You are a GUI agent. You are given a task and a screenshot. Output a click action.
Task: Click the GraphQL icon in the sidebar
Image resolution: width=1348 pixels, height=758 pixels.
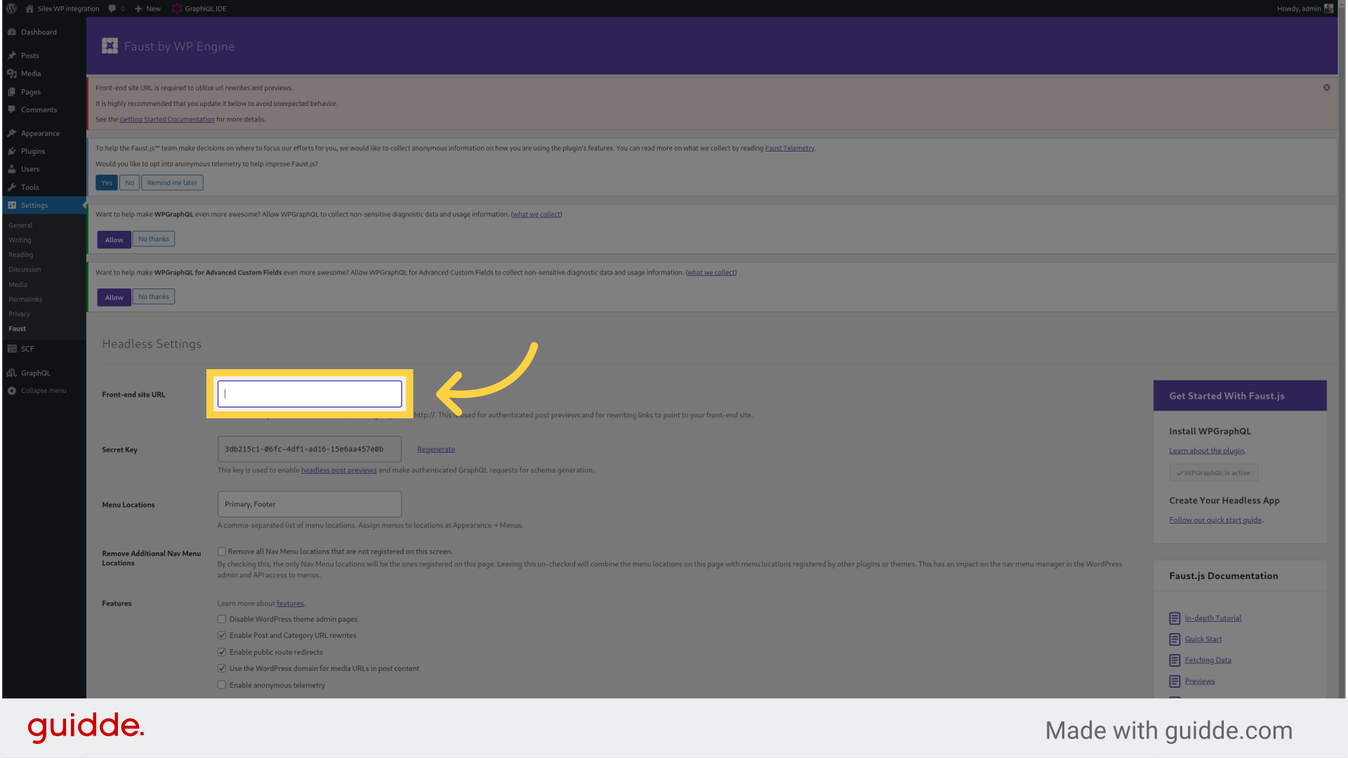click(x=12, y=373)
